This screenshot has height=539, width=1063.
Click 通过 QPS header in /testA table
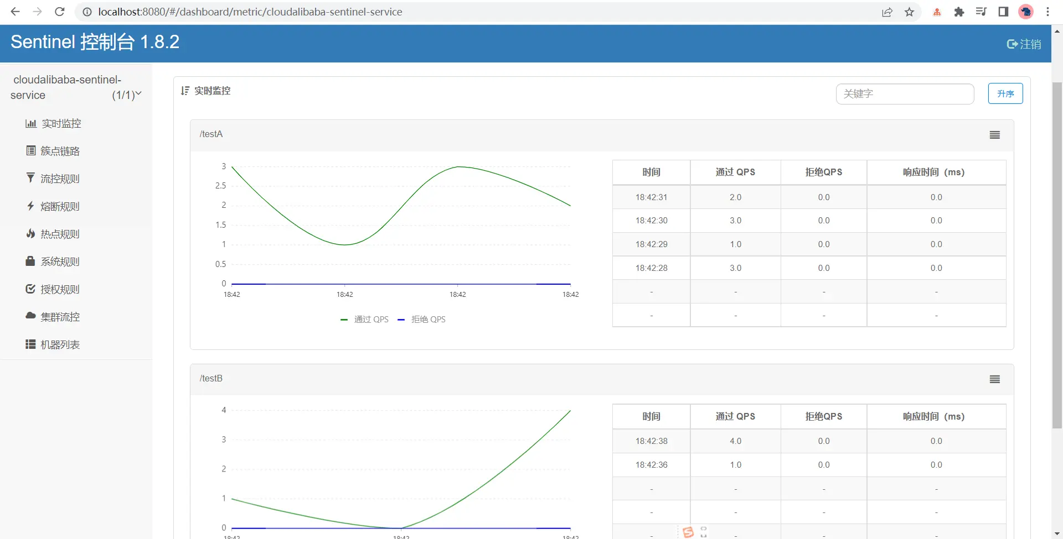735,172
